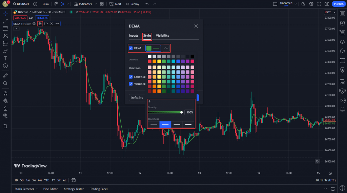The height and width of the screenshot is (193, 347).
Task: Open the watchlist panel icon
Action: point(342,14)
